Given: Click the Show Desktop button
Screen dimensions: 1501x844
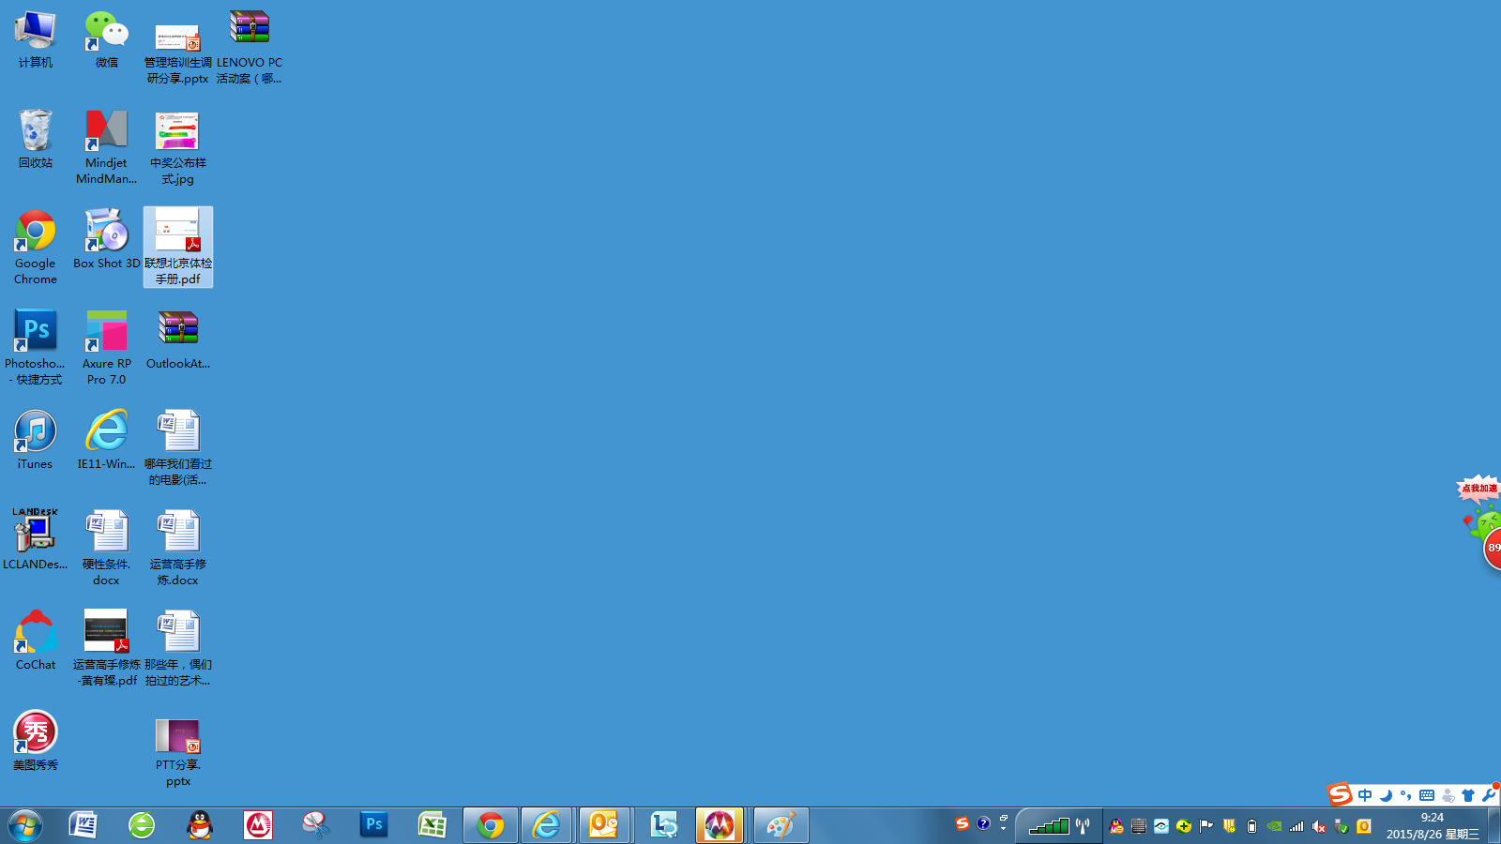Looking at the screenshot, I should [1493, 825].
